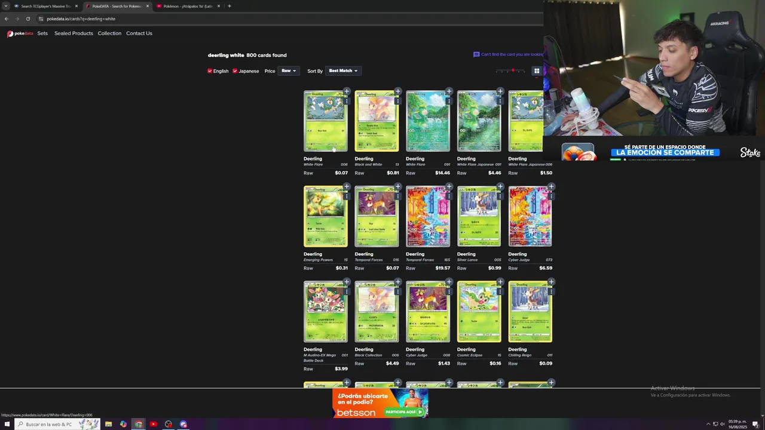765x430 pixels.
Task: Toggle the English checkbox
Action: point(210,71)
